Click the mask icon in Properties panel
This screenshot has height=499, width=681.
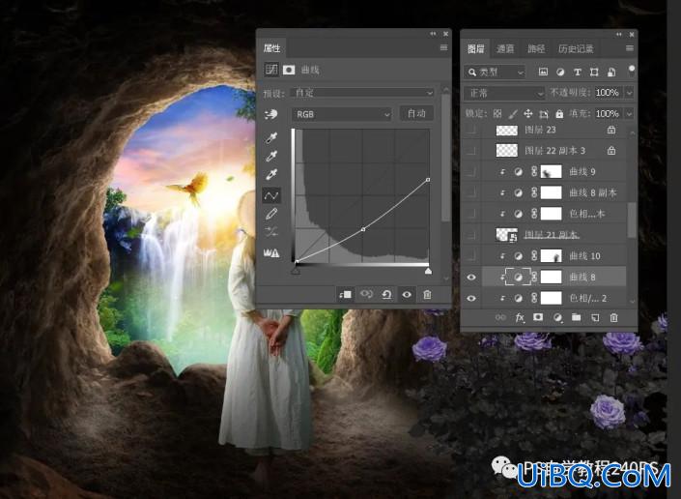[289, 70]
